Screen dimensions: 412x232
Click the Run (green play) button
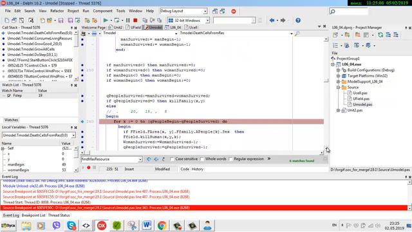coord(106,20)
